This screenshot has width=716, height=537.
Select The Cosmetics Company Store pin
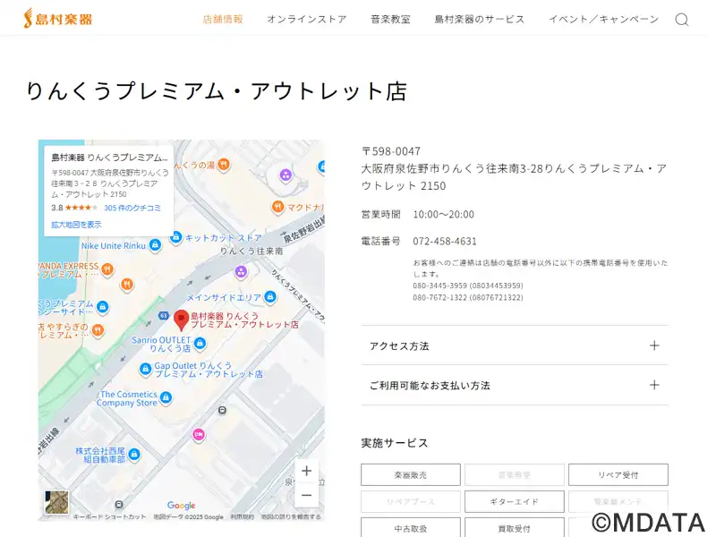pyautogui.click(x=166, y=397)
